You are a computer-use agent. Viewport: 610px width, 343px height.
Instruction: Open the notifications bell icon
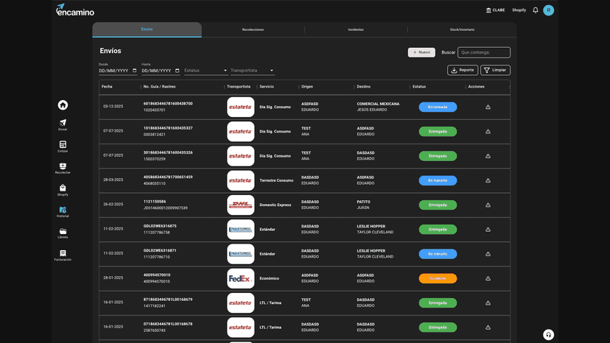536,10
